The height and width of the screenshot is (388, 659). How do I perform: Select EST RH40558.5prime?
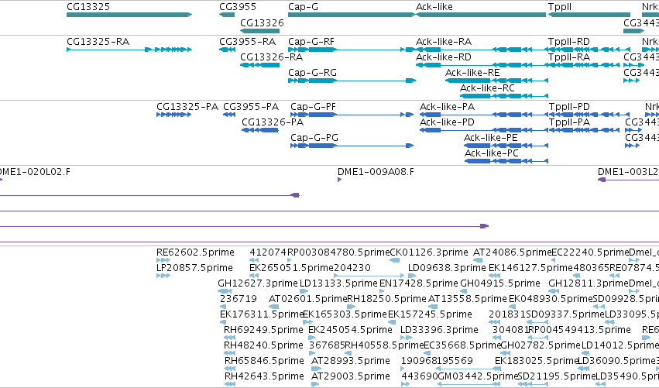coord(384,345)
